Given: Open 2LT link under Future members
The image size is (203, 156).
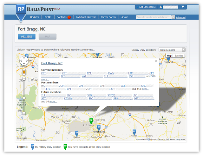Looking at the screenshot, I should point(43,95).
